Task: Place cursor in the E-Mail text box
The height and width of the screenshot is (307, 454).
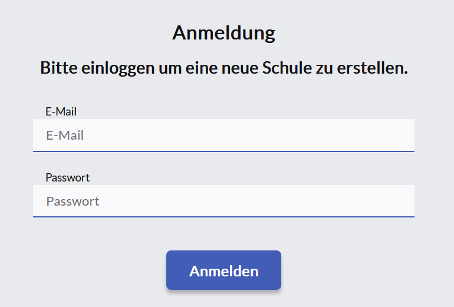Action: point(223,136)
